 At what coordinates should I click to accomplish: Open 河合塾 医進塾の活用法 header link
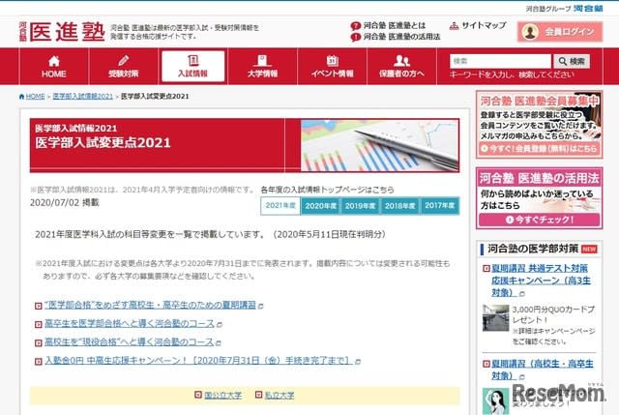point(401,37)
